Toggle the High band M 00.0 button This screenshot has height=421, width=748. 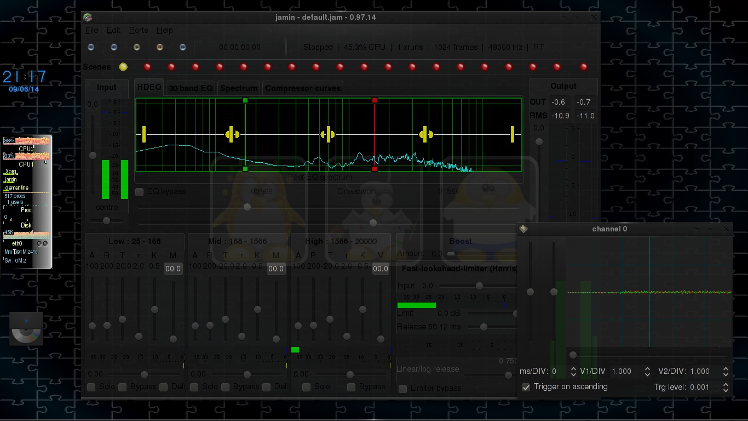381,269
